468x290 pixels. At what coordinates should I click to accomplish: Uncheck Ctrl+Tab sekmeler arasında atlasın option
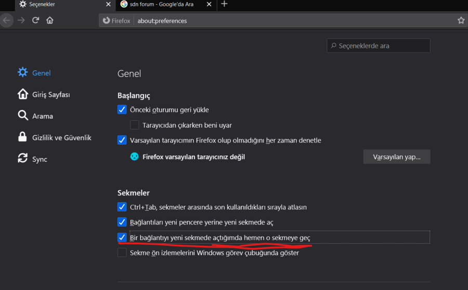coord(122,207)
